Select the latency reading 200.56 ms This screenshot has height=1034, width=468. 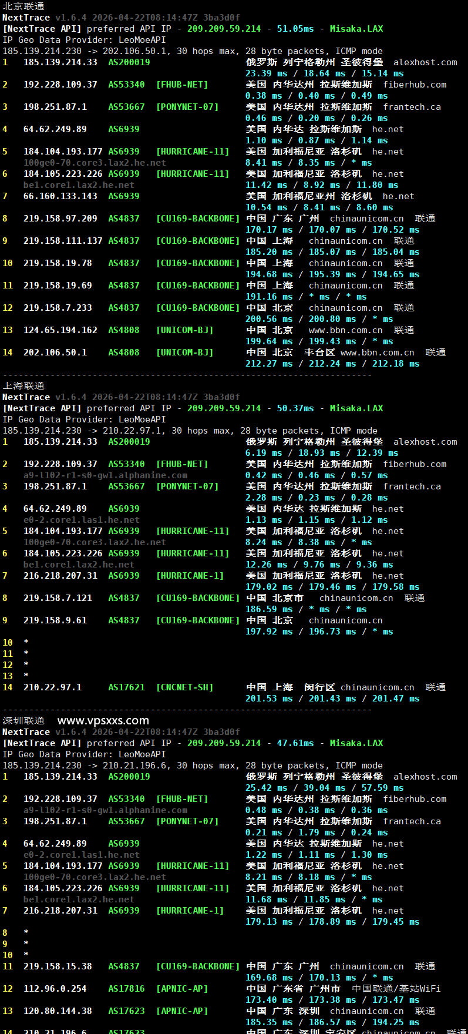[269, 318]
